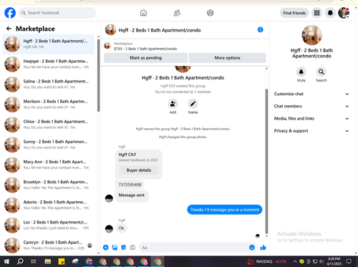
Task: Edit group Name pencil icon
Action: [x=193, y=104]
